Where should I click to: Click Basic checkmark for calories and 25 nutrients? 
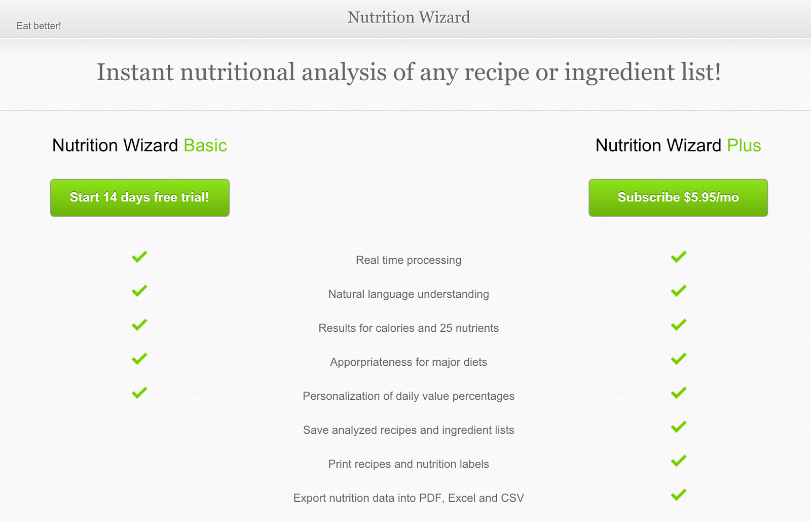pyautogui.click(x=139, y=325)
